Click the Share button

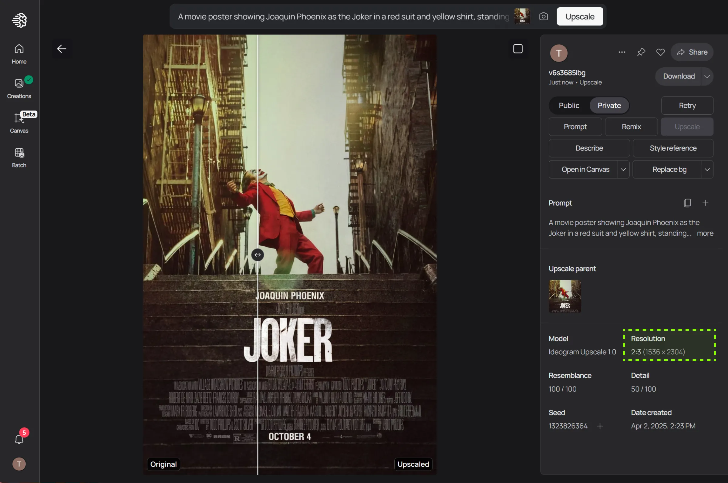coord(692,52)
